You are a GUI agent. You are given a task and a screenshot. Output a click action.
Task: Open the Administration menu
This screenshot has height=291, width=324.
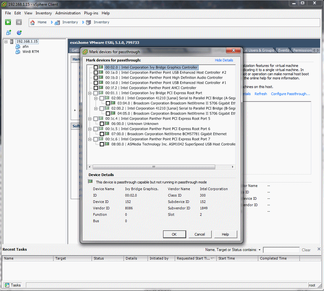[68, 13]
